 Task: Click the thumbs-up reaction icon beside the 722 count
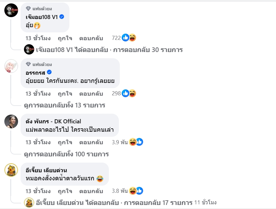click(x=125, y=37)
